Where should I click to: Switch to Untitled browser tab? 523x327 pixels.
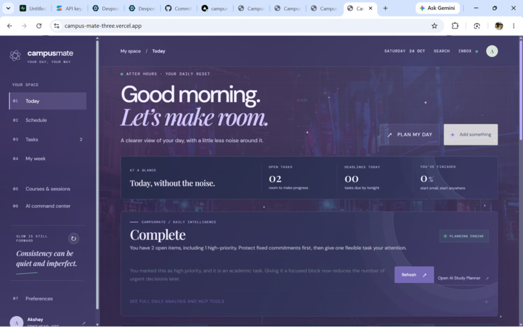click(x=33, y=8)
